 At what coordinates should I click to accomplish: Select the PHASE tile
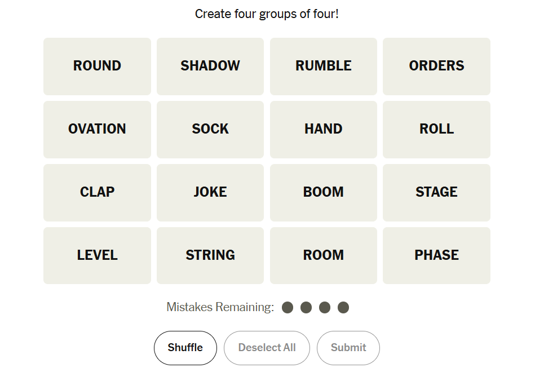436,255
